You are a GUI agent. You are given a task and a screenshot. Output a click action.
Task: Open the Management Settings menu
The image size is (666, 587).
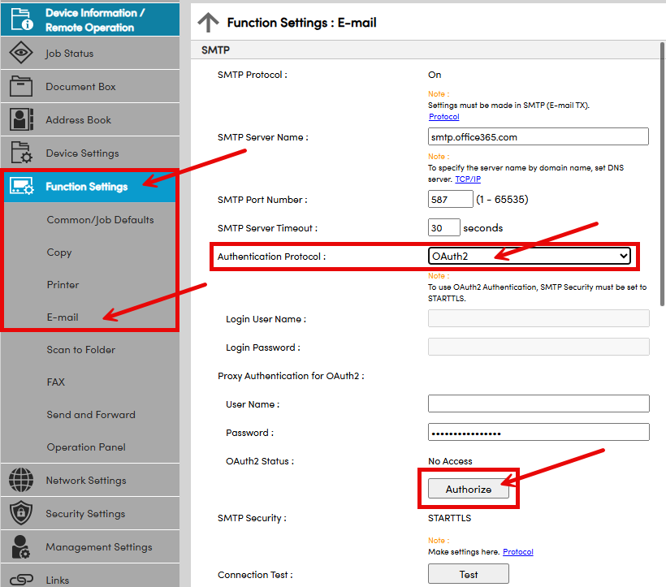point(90,546)
